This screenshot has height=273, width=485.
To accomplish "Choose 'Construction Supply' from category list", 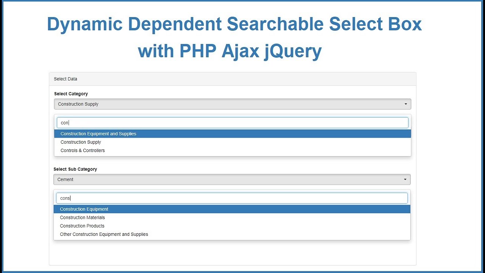I will pos(232,142).
